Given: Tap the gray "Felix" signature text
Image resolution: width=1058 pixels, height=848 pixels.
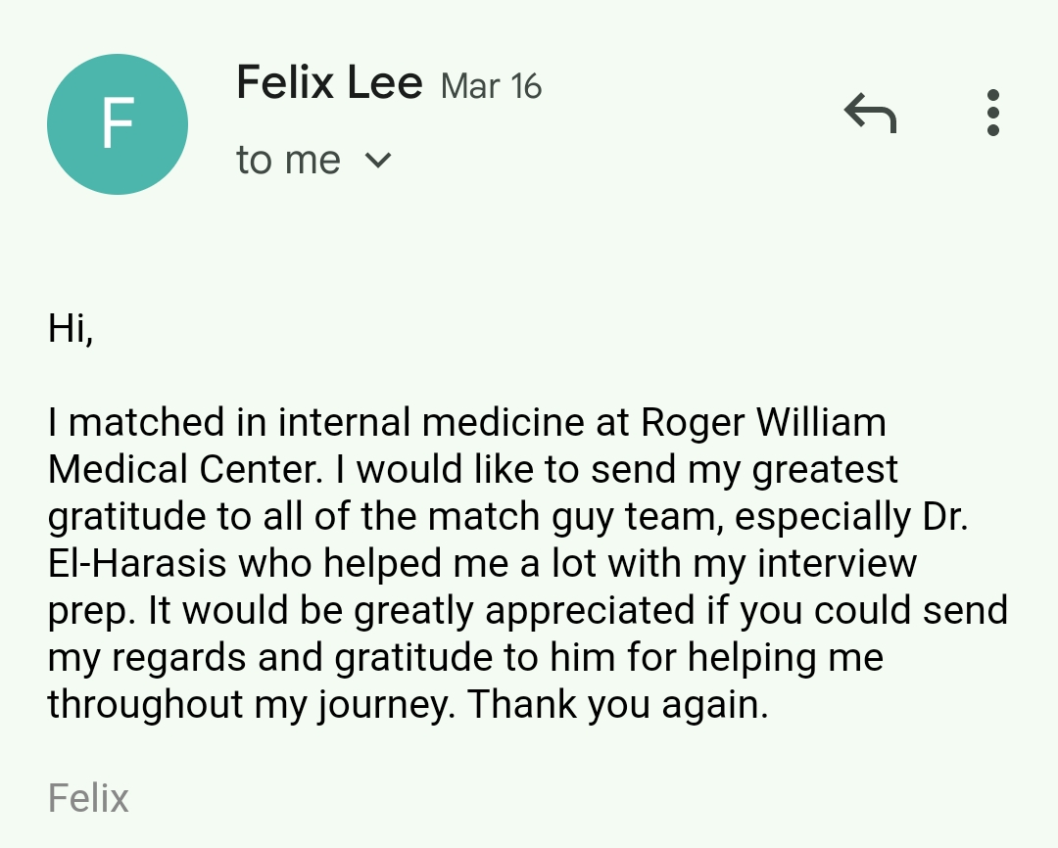Looking at the screenshot, I should coord(88,798).
